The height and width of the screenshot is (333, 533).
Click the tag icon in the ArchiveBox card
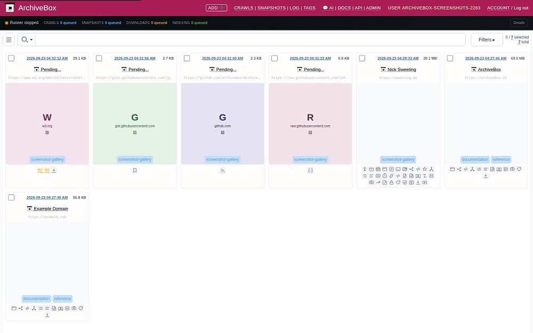519,169
